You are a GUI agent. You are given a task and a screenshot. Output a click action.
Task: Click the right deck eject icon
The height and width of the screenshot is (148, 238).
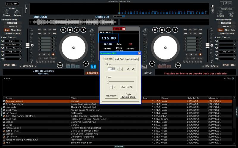coord(152,64)
